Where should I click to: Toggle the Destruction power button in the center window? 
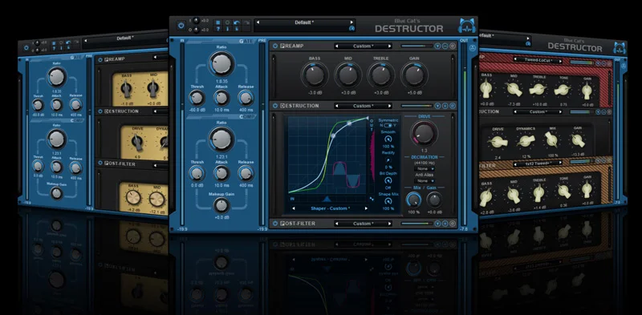[x=275, y=106]
